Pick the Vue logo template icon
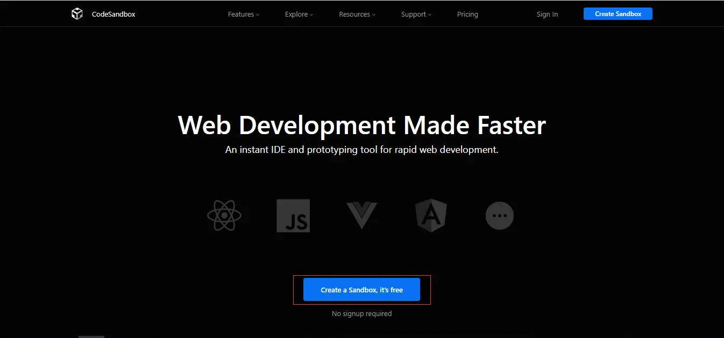Viewport: 724px width, 338px height. click(361, 216)
